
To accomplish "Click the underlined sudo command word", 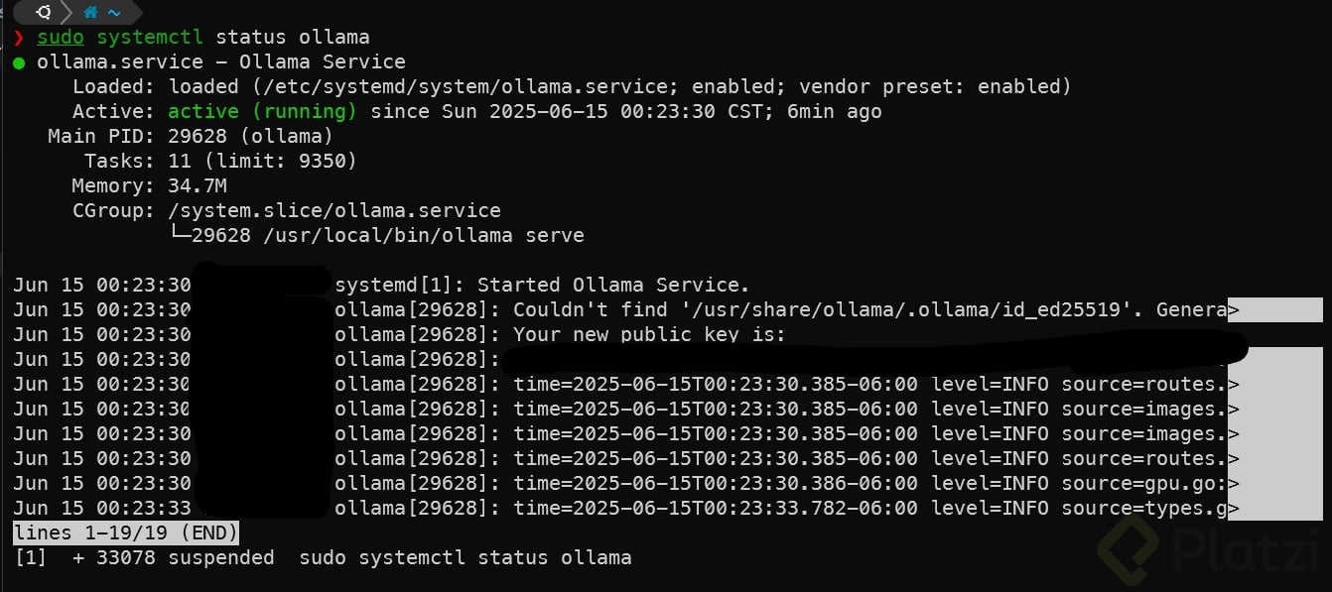I will (61, 38).
